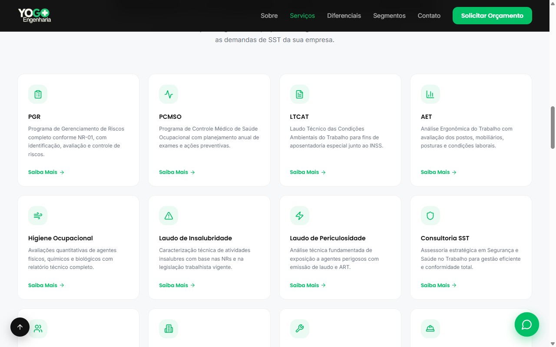Image resolution: width=556 pixels, height=347 pixels.
Task: Follow the Saiba Mais link under AET
Action: click(x=438, y=172)
